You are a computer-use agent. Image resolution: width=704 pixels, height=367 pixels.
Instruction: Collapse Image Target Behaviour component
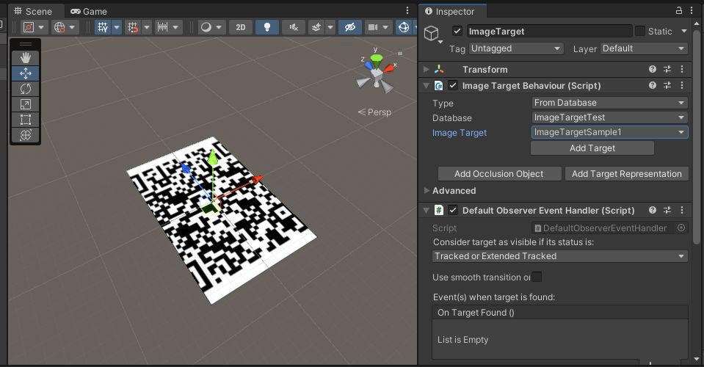(x=427, y=85)
